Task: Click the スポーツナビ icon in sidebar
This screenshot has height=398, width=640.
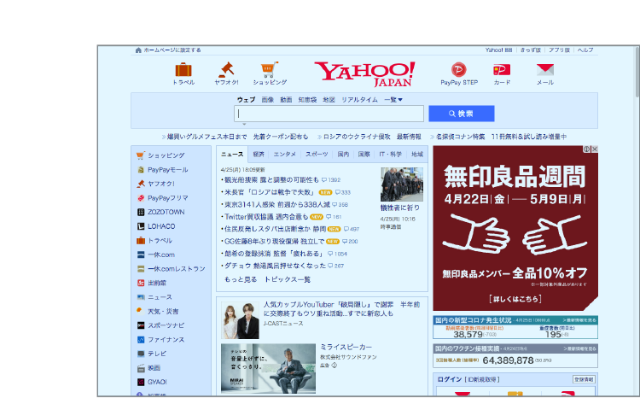Action: (141, 325)
